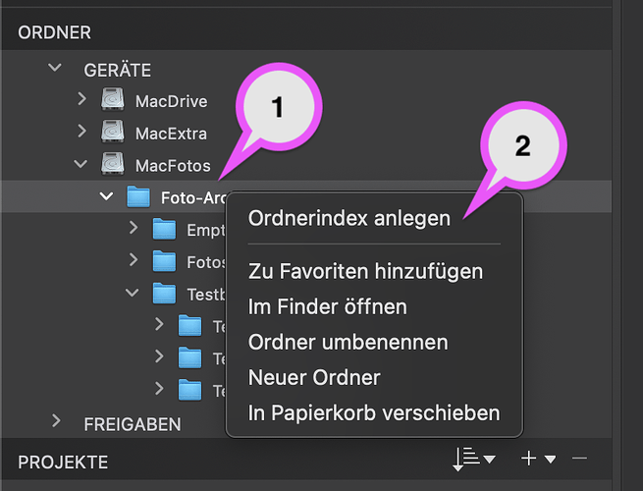
Task: Collapse the Foto-Archiv folder chevron
Action: [x=106, y=197]
